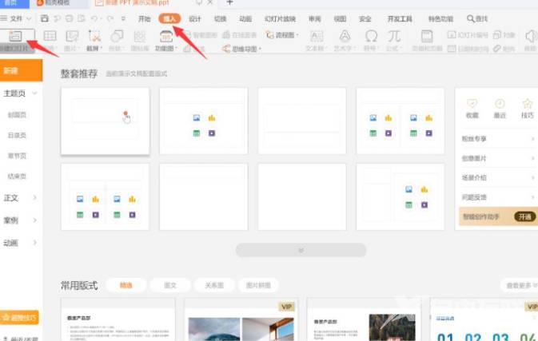The height and width of the screenshot is (341, 538).
Task: Click the Text Box (文本框) icon
Action: point(317,36)
